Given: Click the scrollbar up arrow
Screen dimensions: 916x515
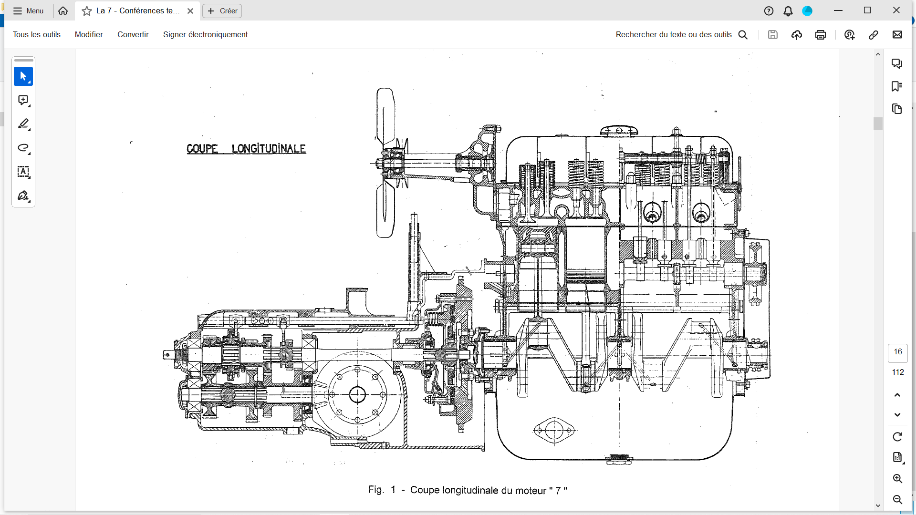Looking at the screenshot, I should pyautogui.click(x=878, y=54).
